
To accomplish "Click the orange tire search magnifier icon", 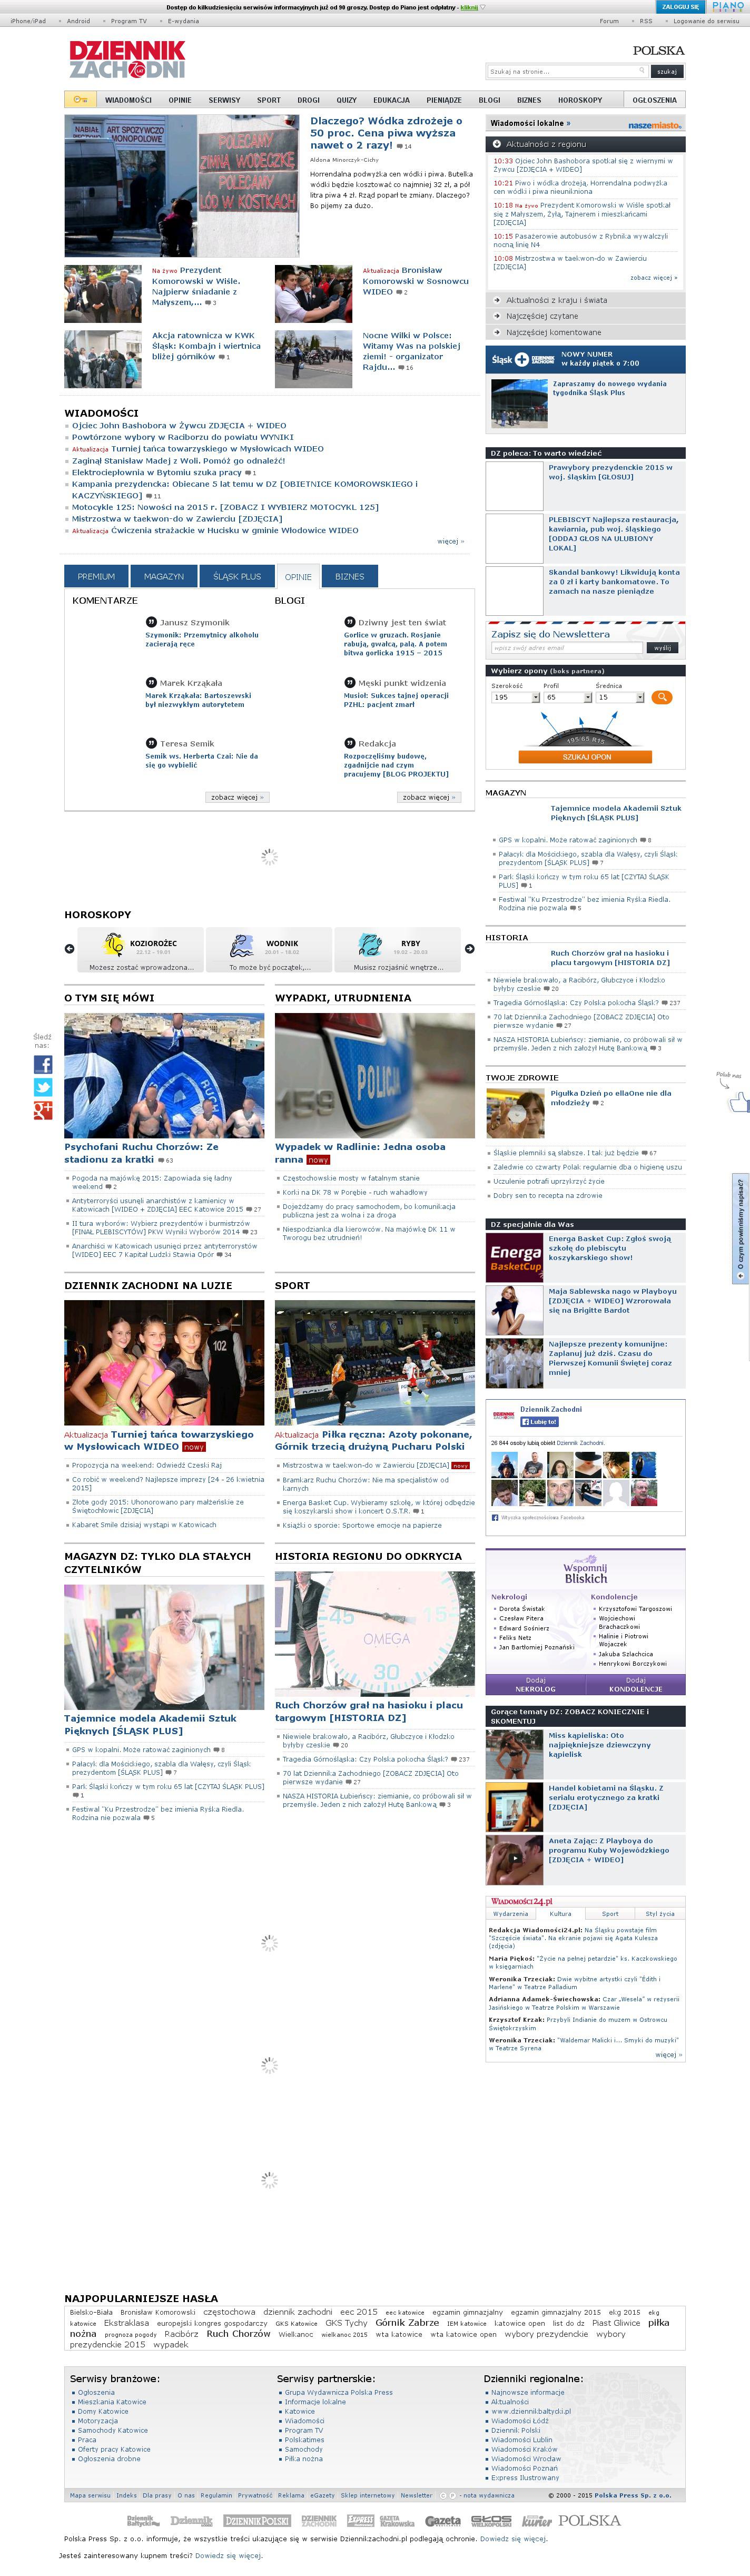I will tap(661, 697).
